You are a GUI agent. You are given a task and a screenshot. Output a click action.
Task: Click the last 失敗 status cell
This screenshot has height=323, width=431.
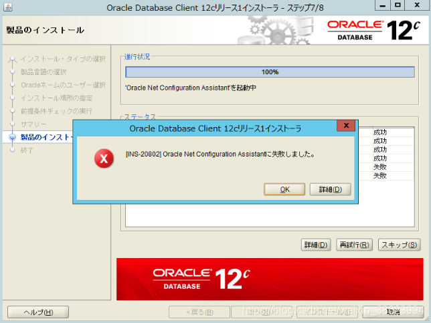[x=393, y=175]
